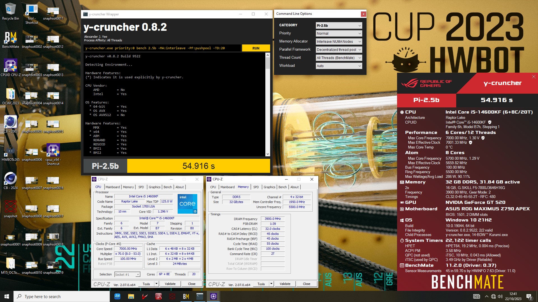This screenshot has height=302, width=538.
Task: Open Graphics tab in left CPU-Z window
Action: (155, 187)
